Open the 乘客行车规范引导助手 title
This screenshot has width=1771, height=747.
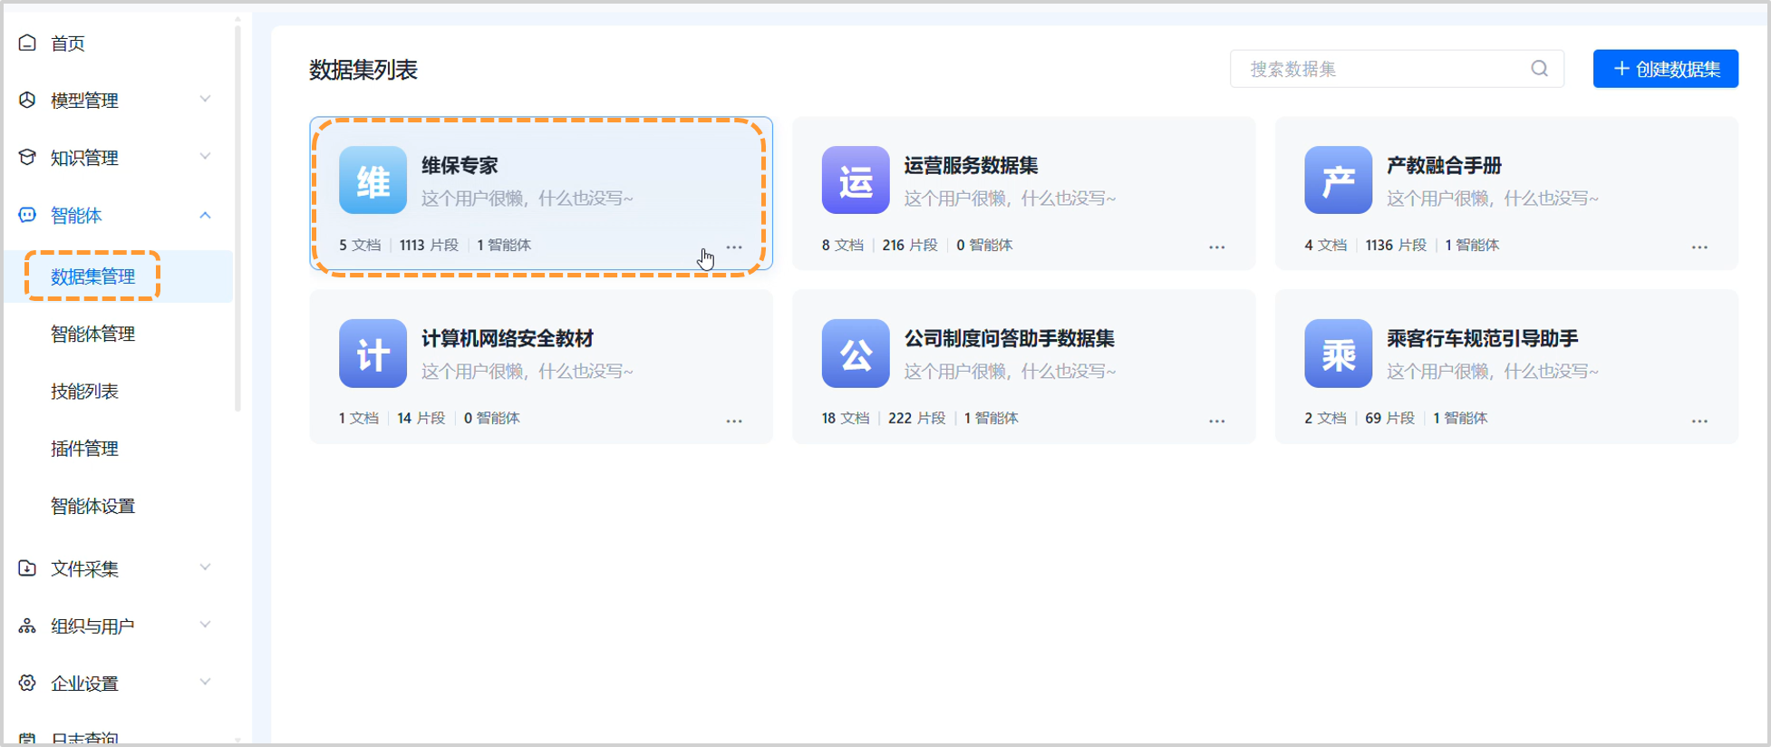point(1482,338)
